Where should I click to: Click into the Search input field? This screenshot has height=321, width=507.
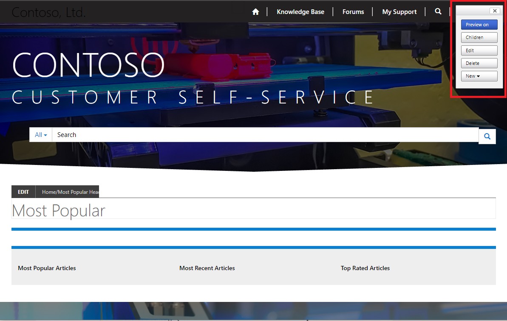[265, 135]
